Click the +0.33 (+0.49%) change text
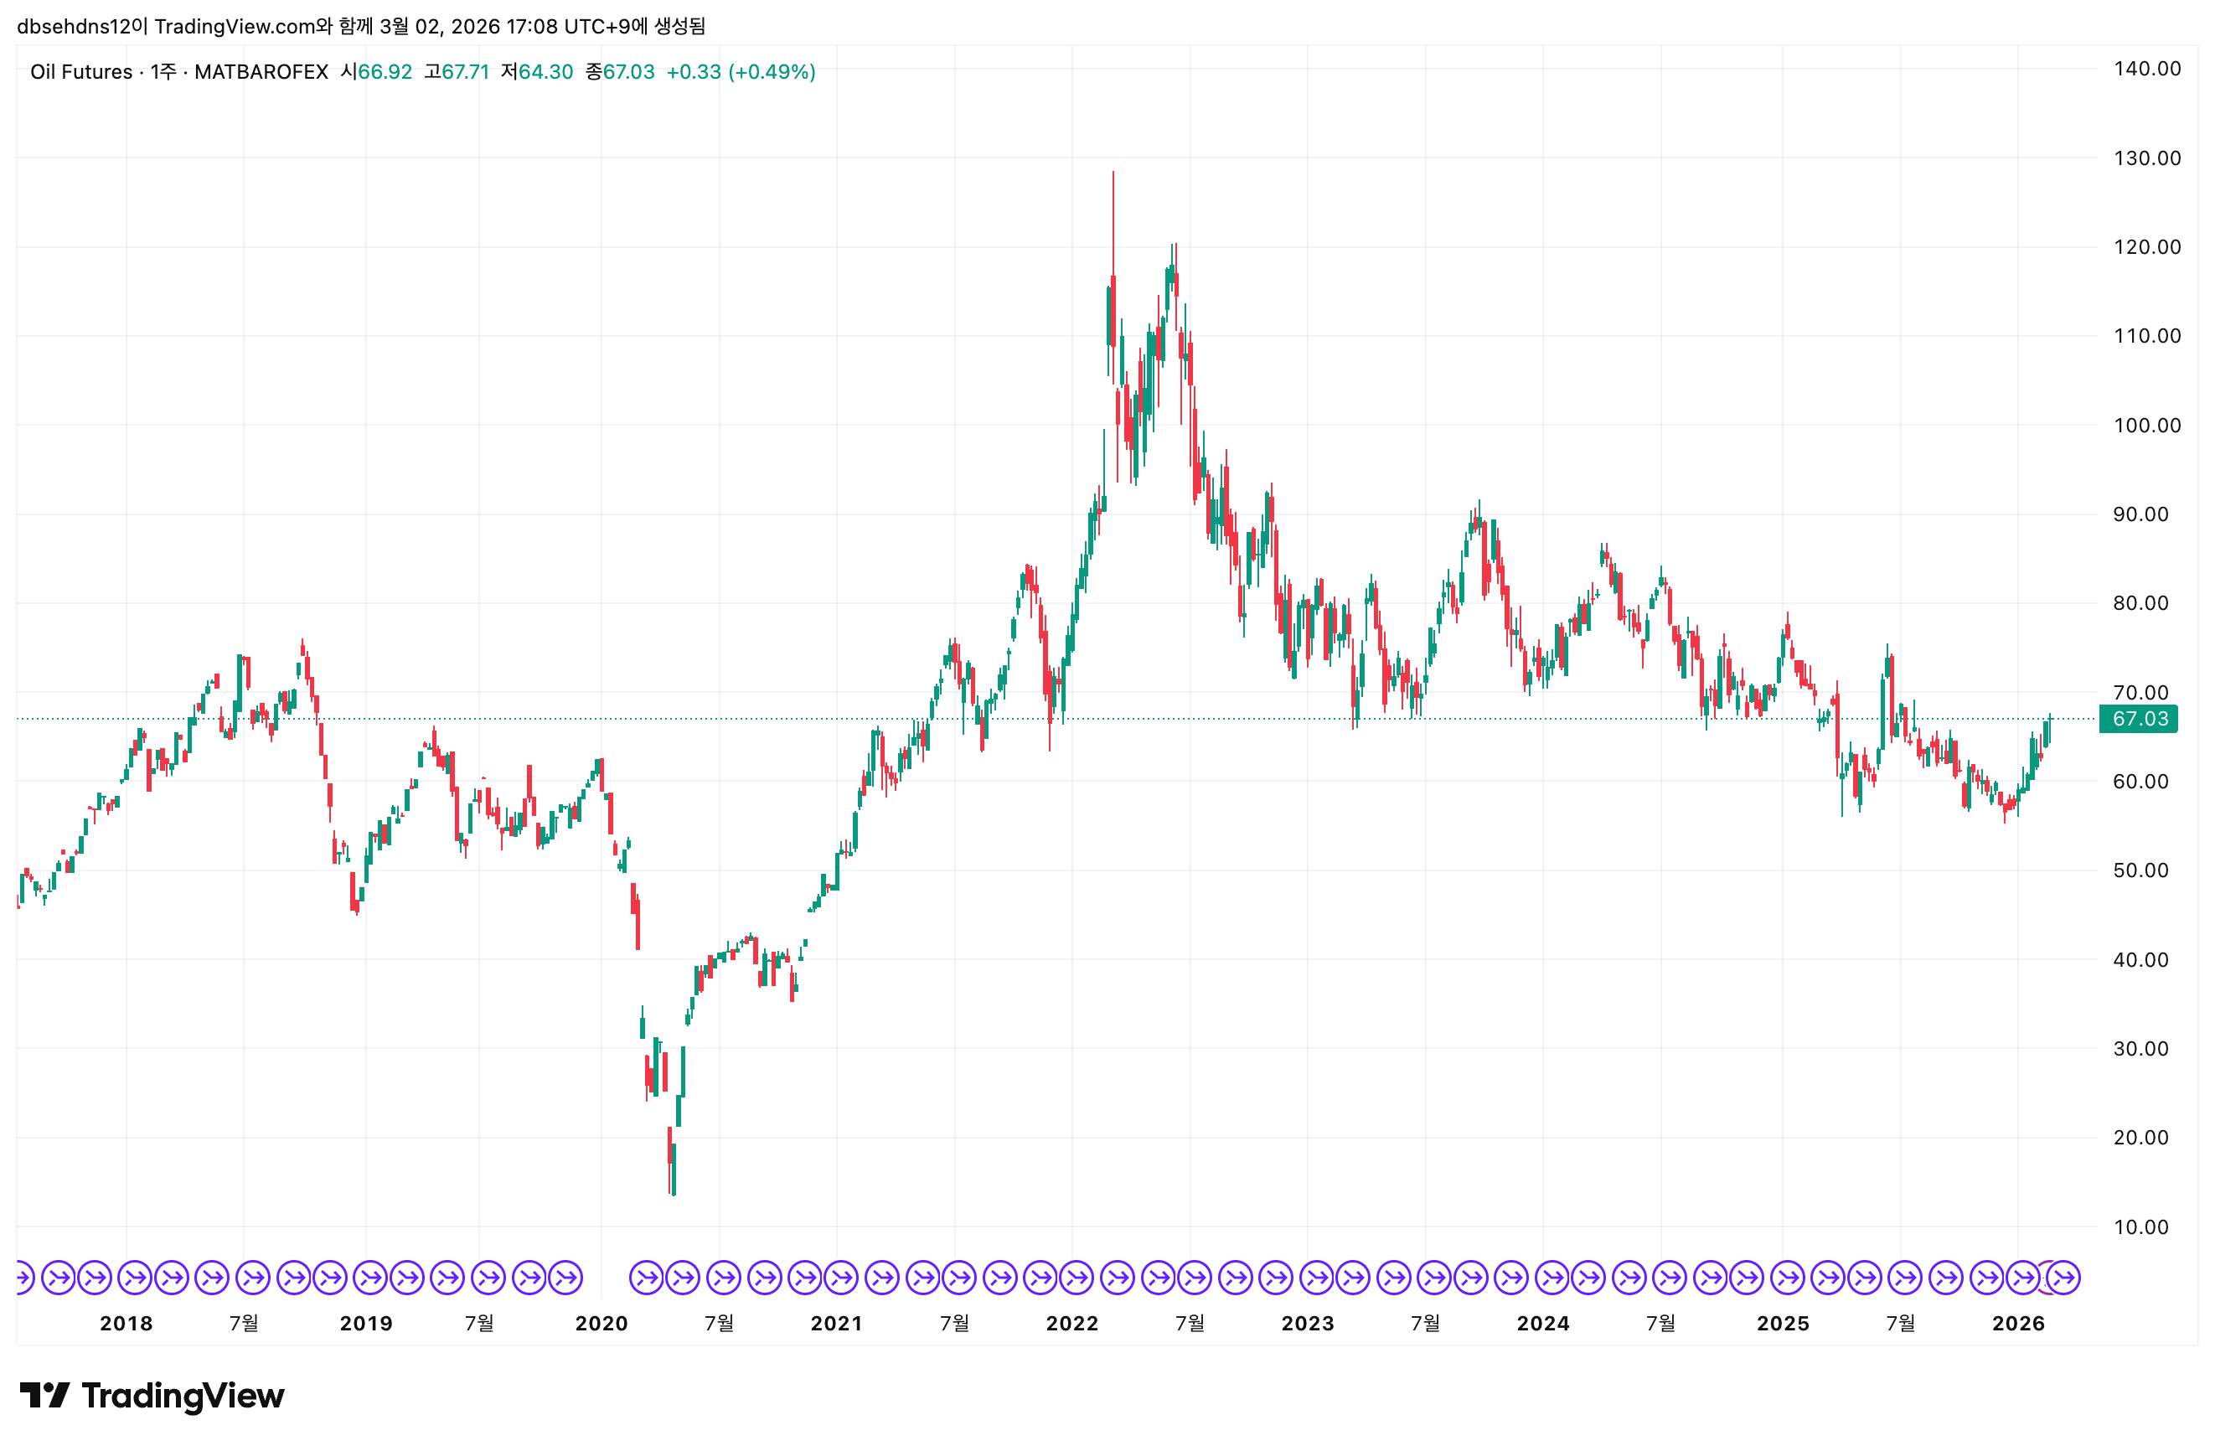 coord(741,72)
